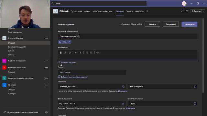Open text highlight color tool
The width and height of the screenshot is (207, 116).
(76, 53)
